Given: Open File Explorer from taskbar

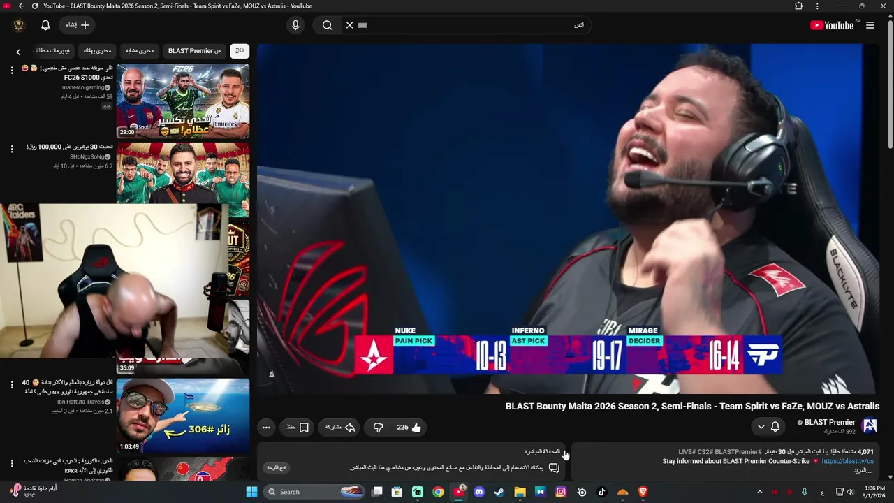Looking at the screenshot, I should coord(520,492).
